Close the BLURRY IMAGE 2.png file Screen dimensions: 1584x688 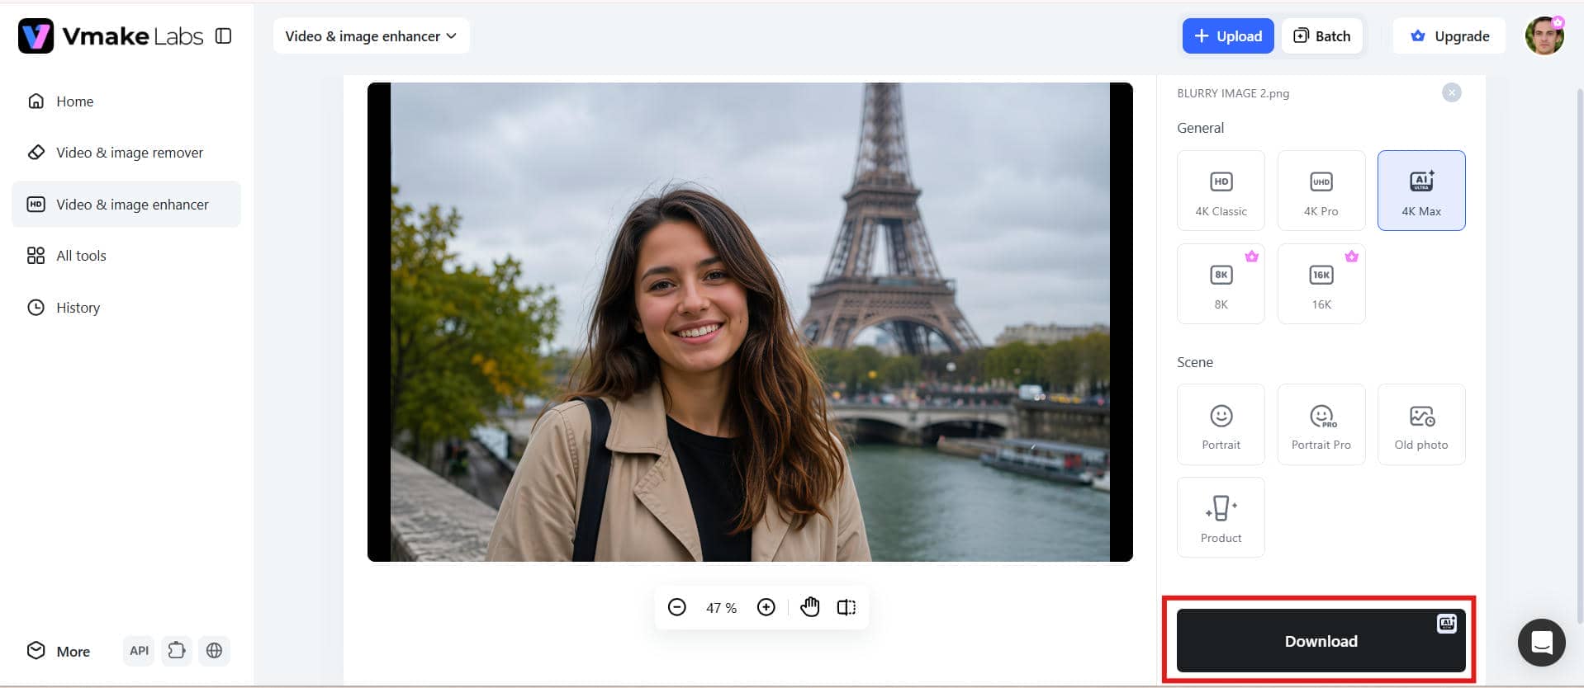click(1452, 92)
